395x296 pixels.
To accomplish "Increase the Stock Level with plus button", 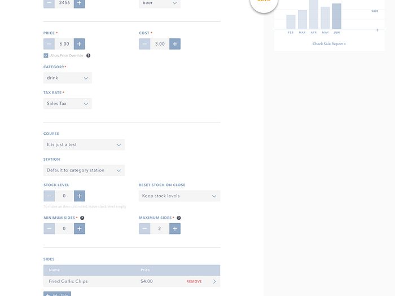I will click(x=80, y=196).
